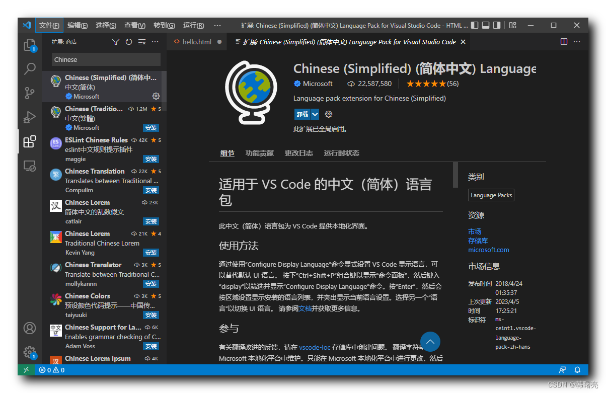Install Chinese Colors extension

point(151,315)
